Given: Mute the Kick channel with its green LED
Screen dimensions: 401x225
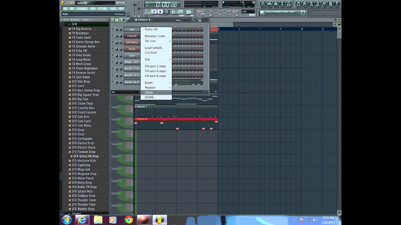Looking at the screenshot, I should tap(113, 29).
